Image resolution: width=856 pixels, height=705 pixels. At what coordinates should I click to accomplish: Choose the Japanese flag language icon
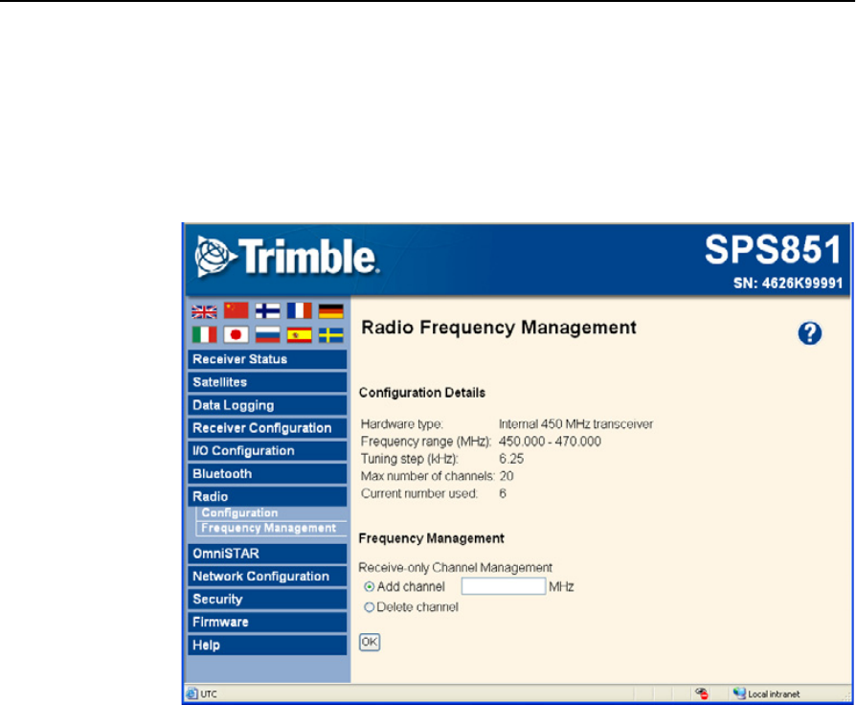pyautogui.click(x=236, y=334)
